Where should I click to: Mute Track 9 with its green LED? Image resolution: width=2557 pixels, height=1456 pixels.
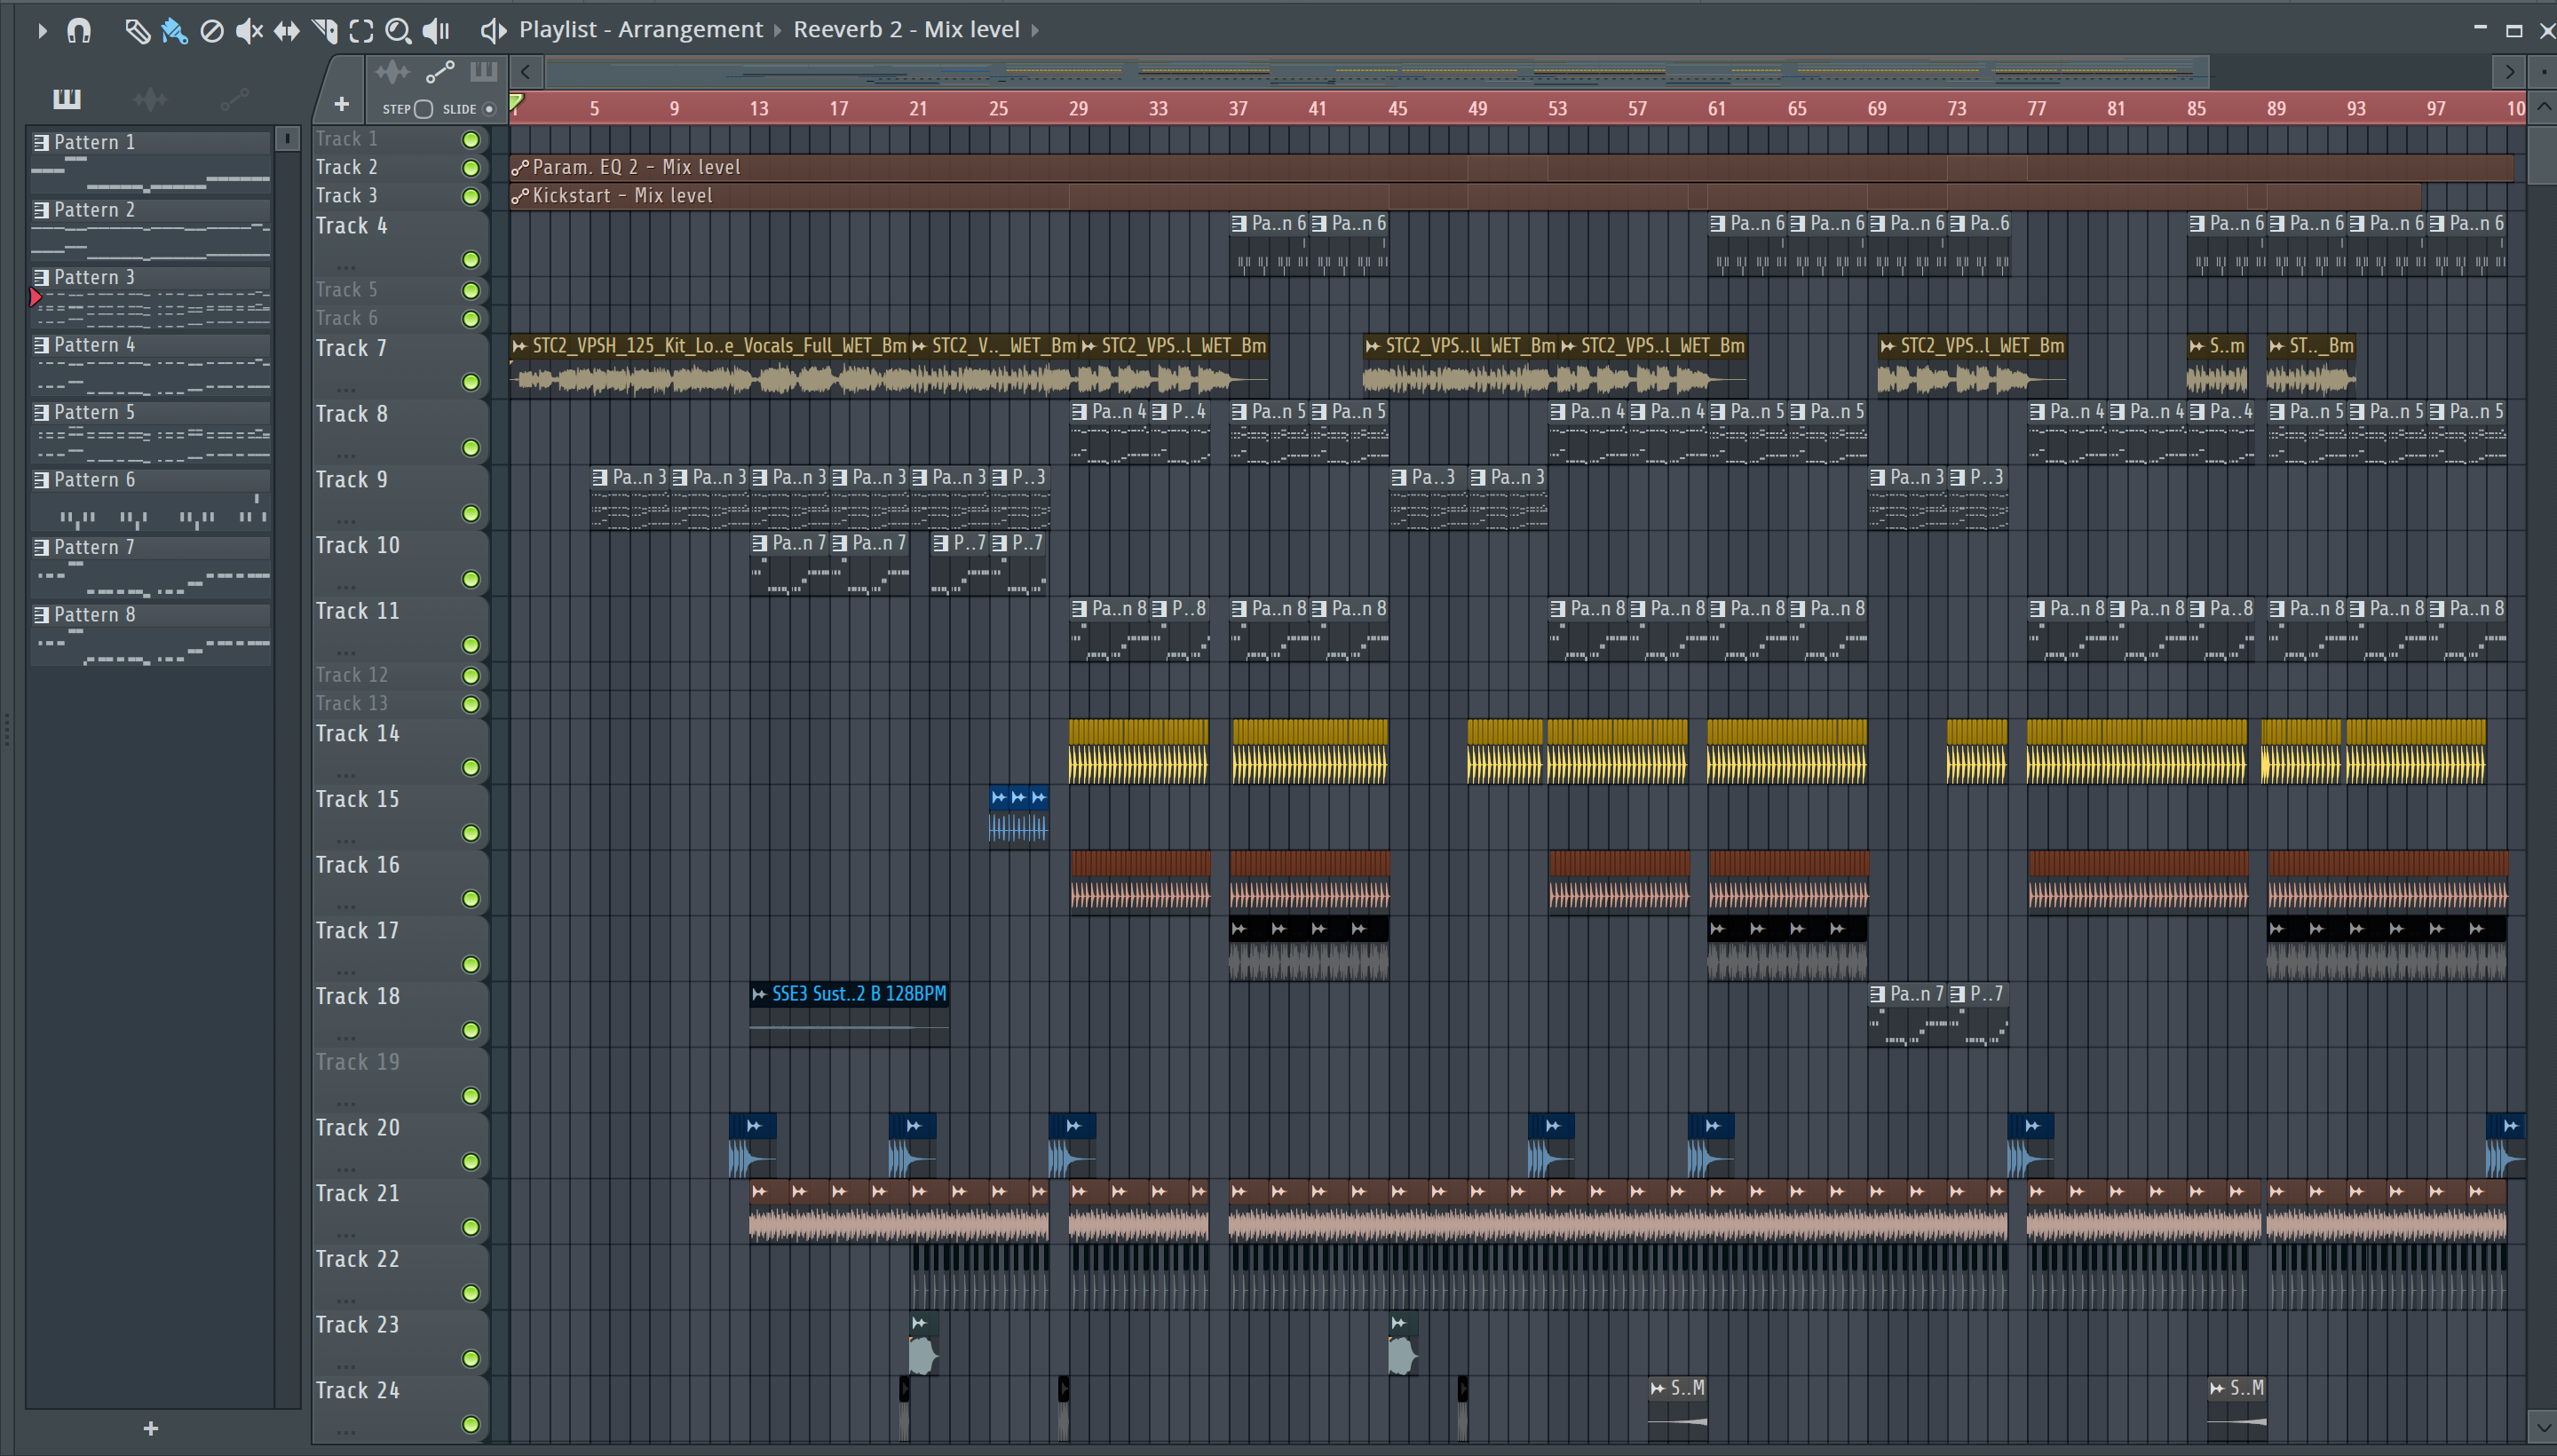pos(470,514)
